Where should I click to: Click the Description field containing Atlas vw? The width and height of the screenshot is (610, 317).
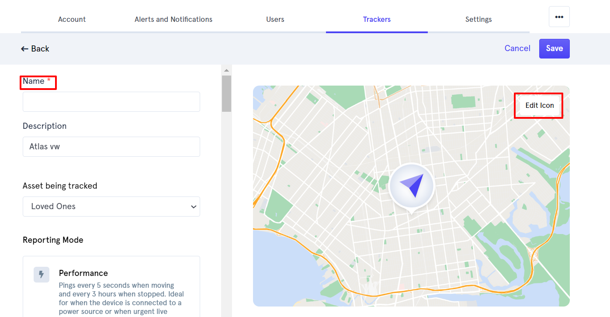111,147
